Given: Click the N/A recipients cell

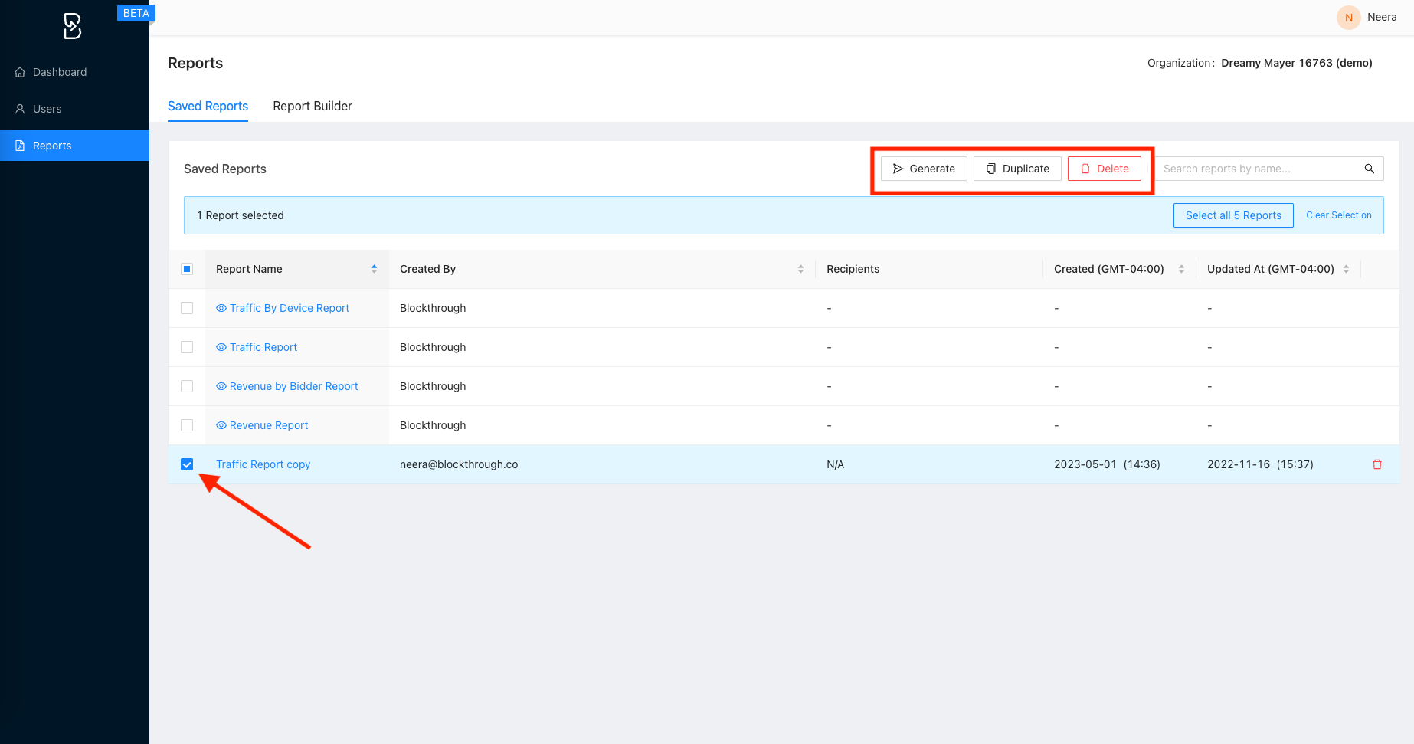Looking at the screenshot, I should coord(835,464).
